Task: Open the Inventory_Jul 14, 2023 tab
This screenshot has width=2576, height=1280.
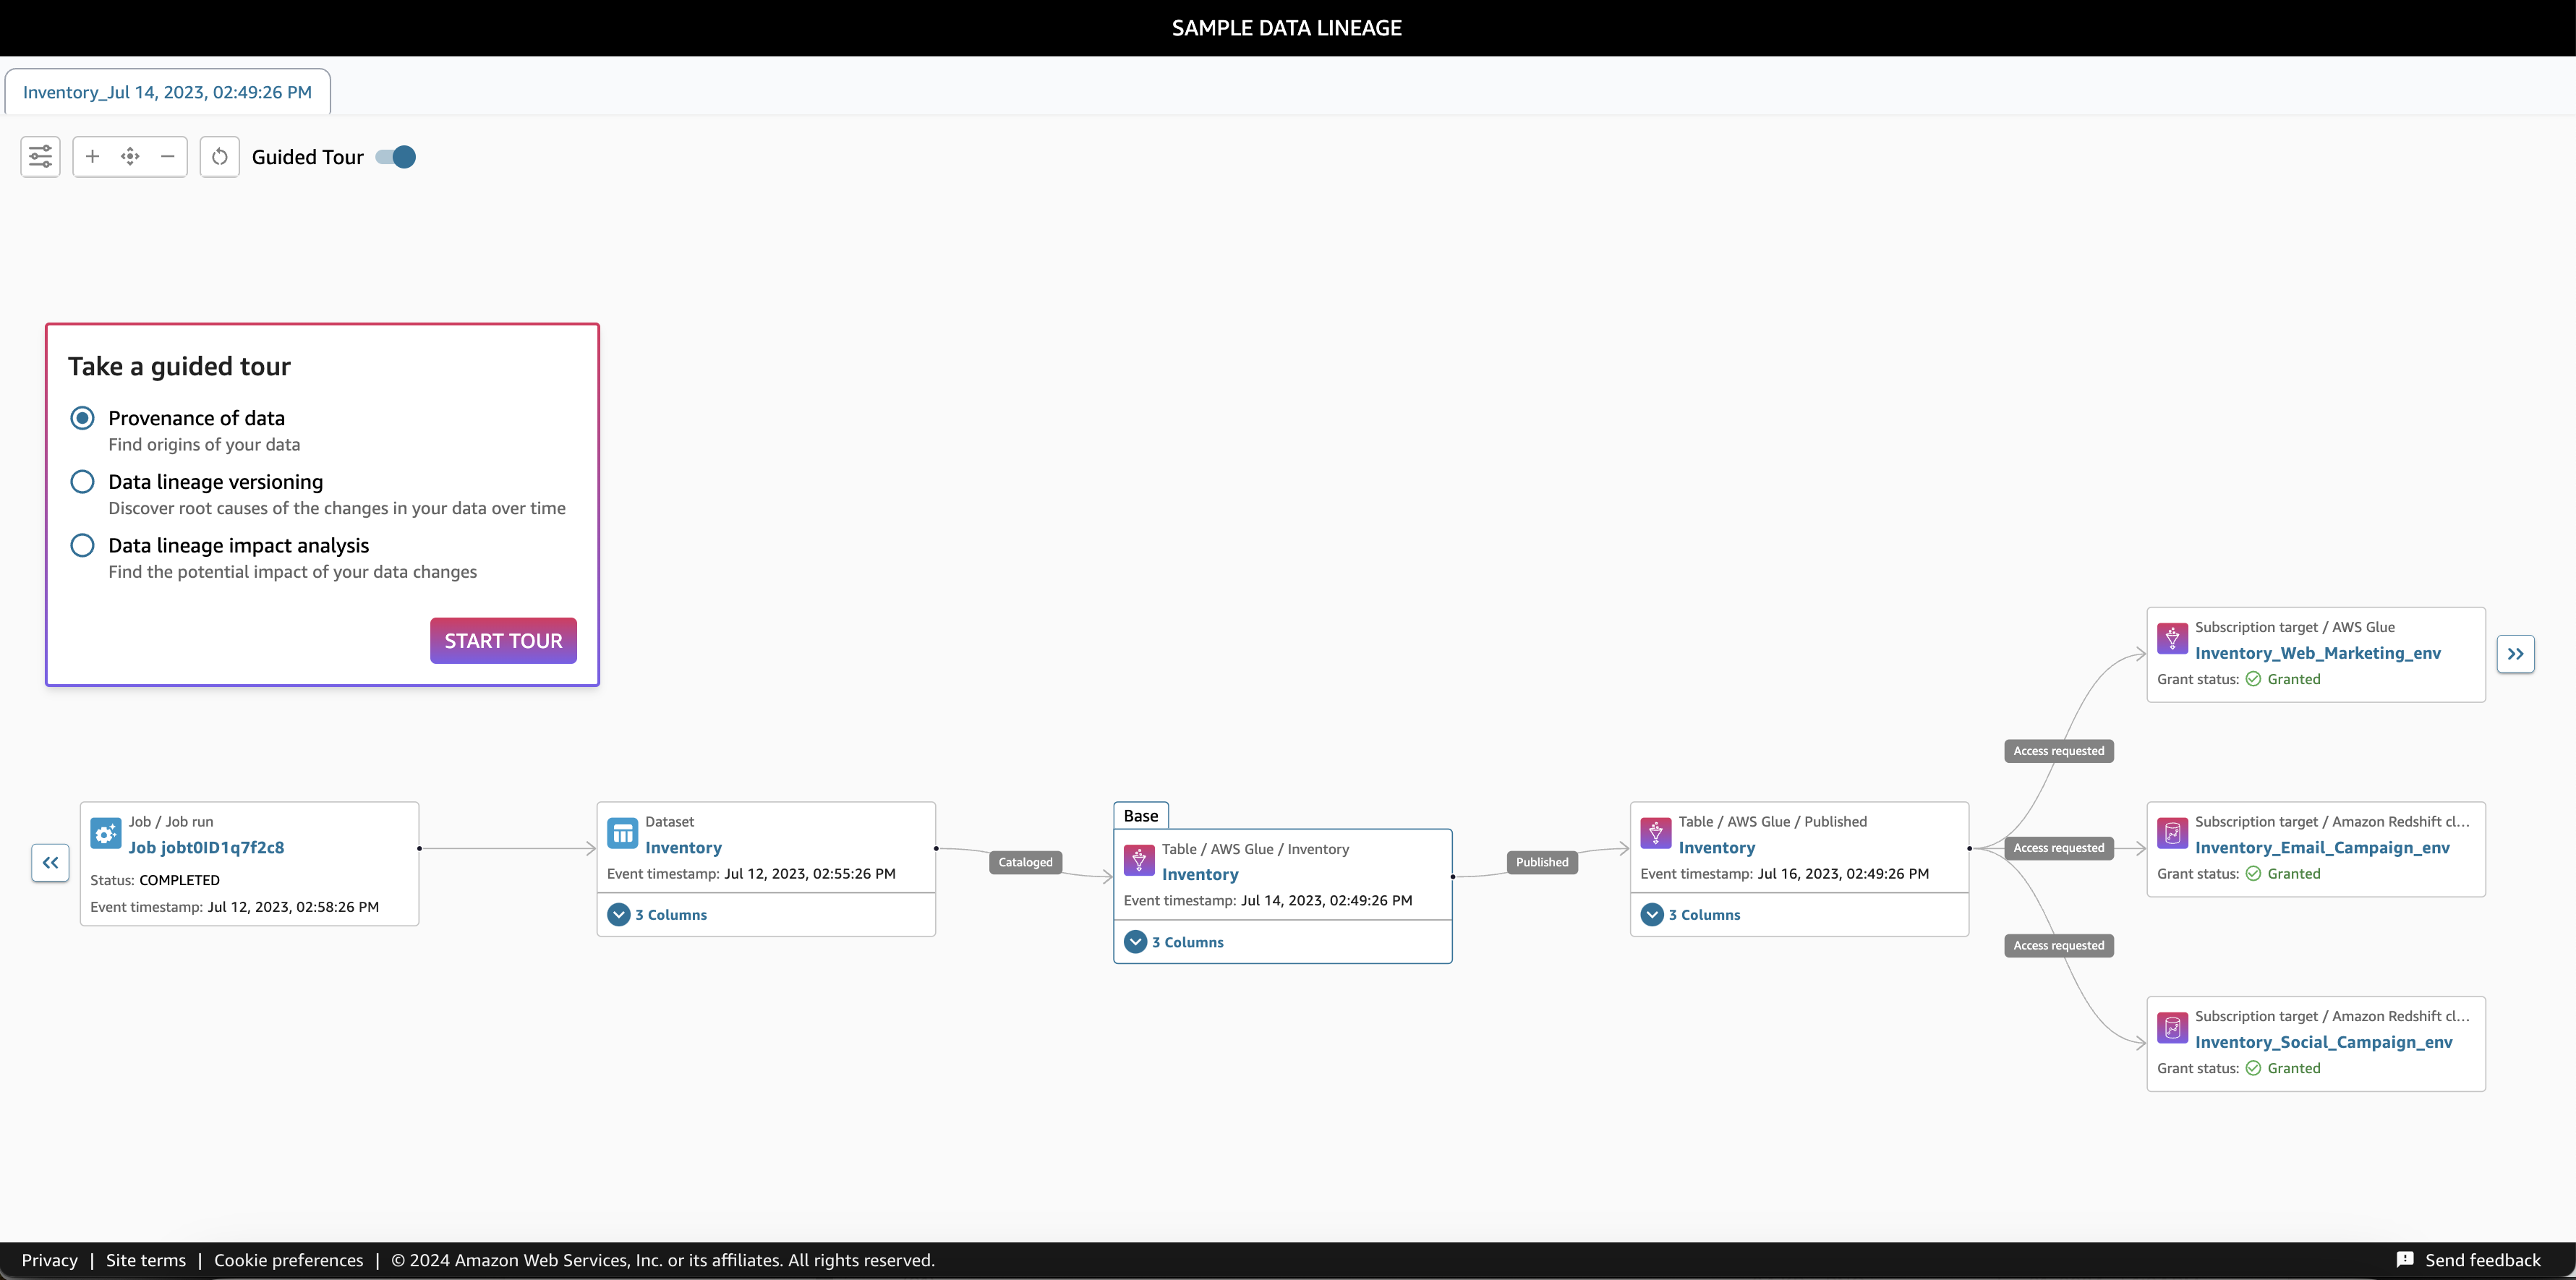Action: pyautogui.click(x=167, y=92)
